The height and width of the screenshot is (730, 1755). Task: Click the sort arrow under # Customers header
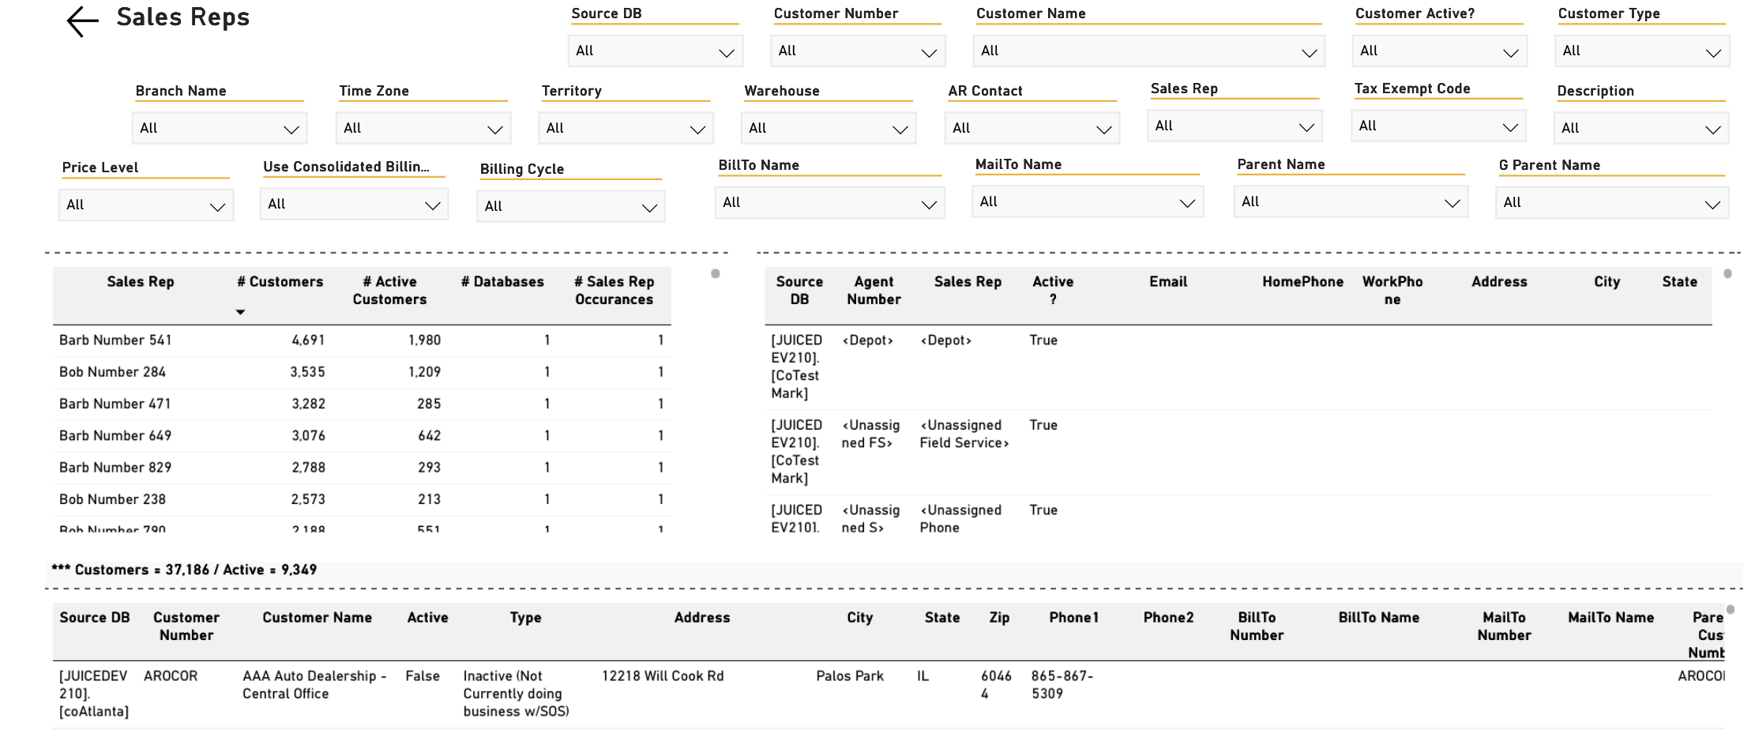pyautogui.click(x=241, y=312)
